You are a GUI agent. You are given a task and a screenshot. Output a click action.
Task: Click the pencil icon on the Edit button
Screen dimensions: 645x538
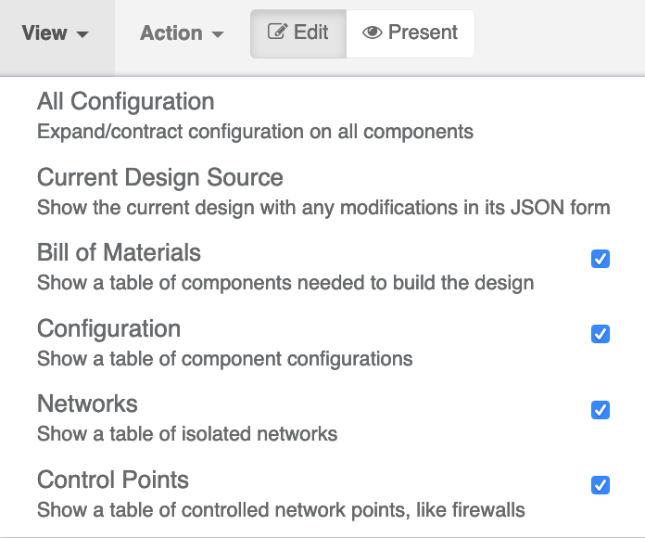click(x=276, y=32)
